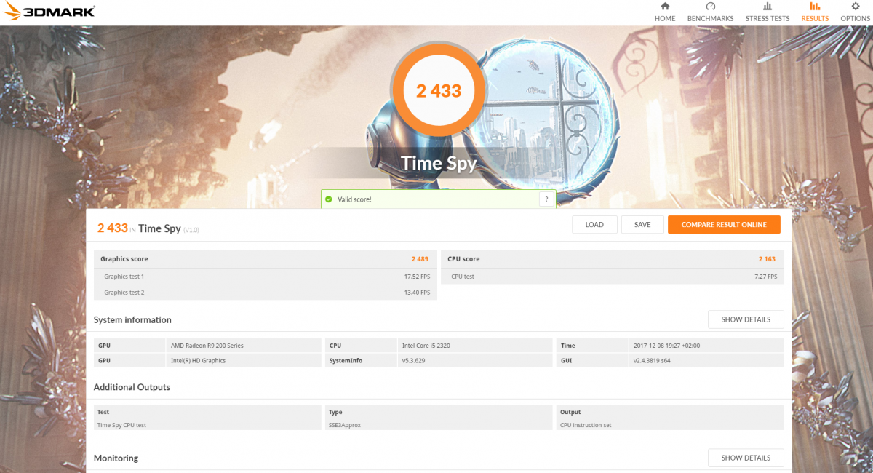Open the Home section
Viewport: 873px width, 473px height.
tap(664, 12)
